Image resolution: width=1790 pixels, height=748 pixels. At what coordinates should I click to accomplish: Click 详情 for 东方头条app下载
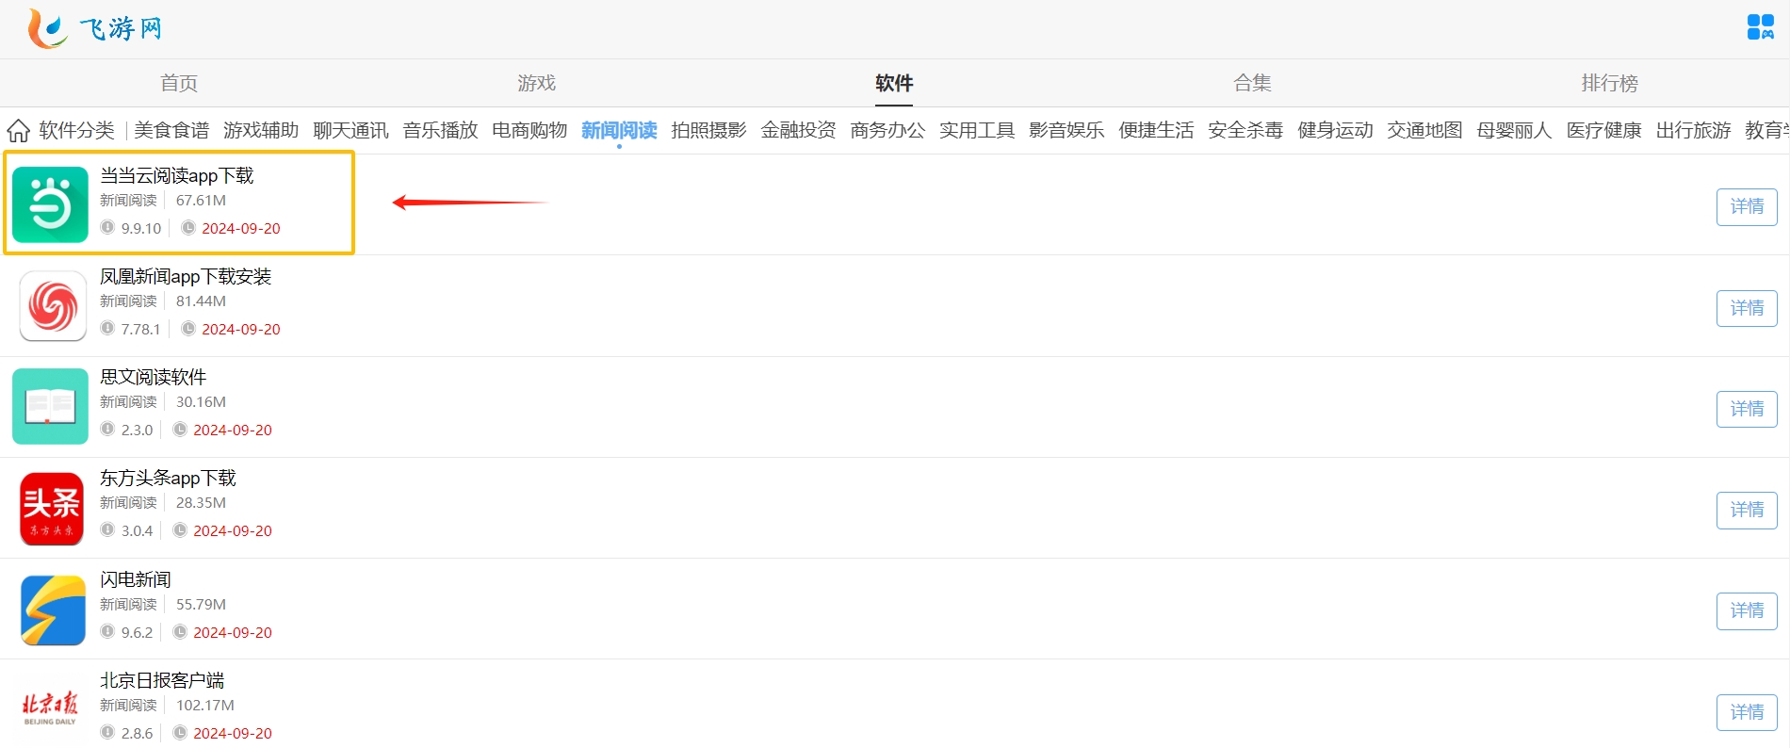(x=1747, y=510)
